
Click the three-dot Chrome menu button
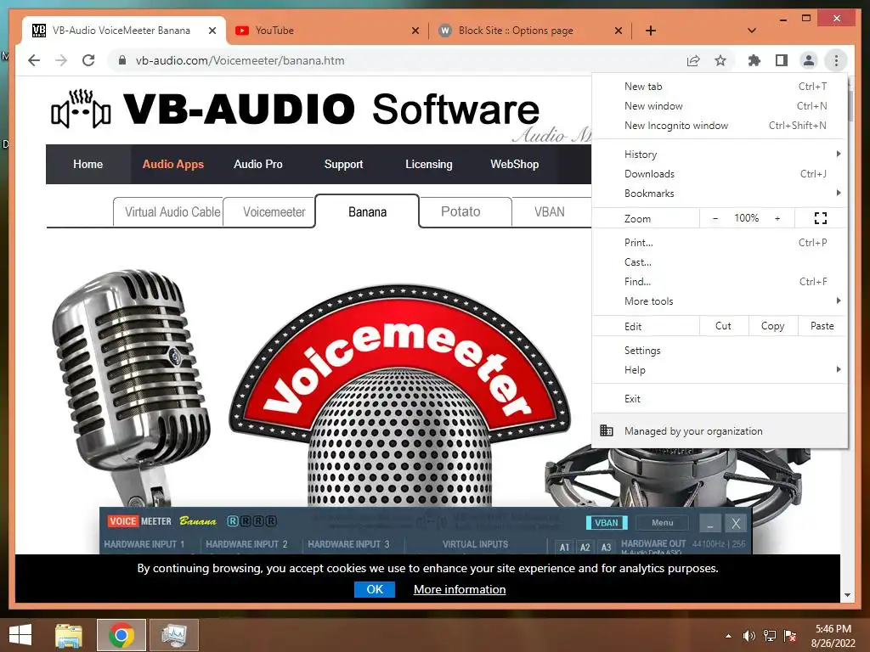pos(836,60)
